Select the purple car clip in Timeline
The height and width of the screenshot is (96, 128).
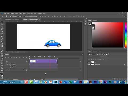click(43, 61)
